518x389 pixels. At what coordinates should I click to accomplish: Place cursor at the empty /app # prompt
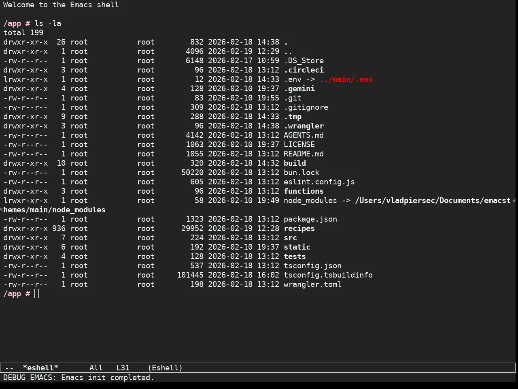(x=37, y=294)
